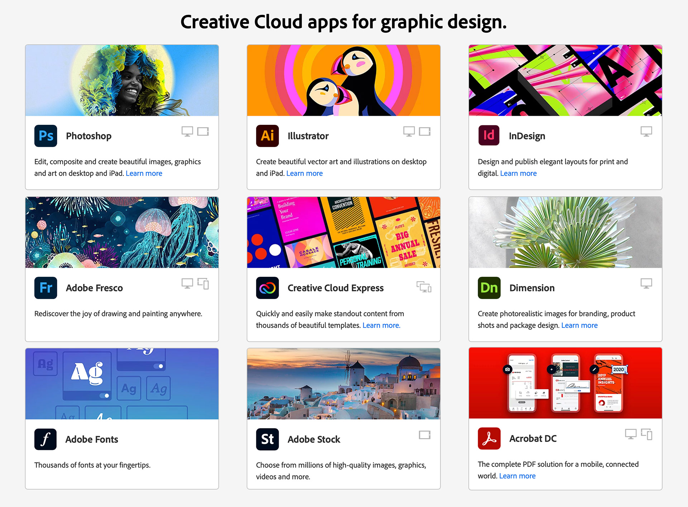Click the tablet icon on Illustrator card
The width and height of the screenshot is (688, 507).
[x=425, y=132]
